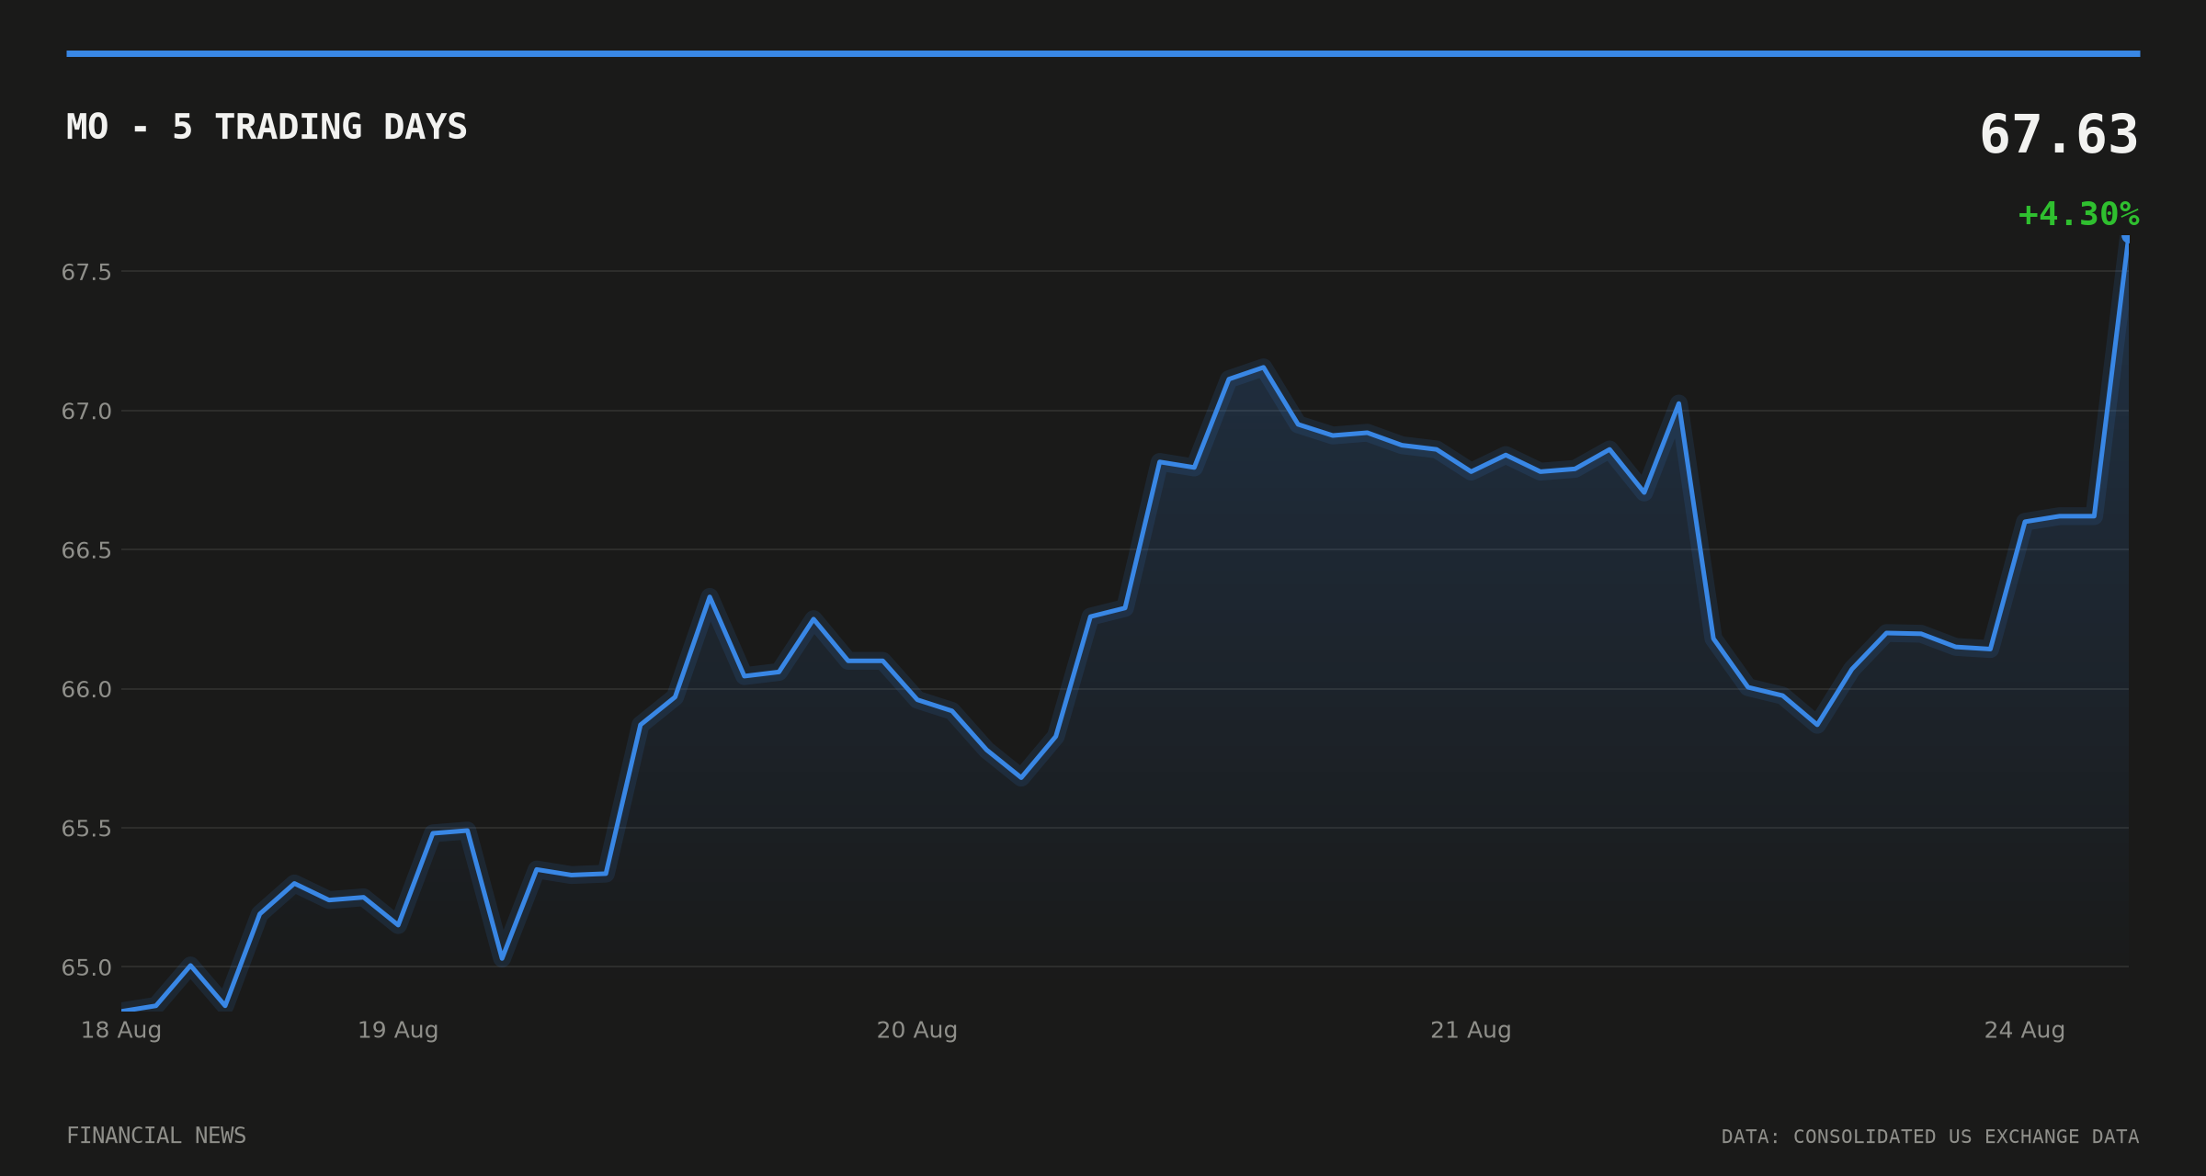
Task: Click the 67.5 y-axis label
Action: 86,272
